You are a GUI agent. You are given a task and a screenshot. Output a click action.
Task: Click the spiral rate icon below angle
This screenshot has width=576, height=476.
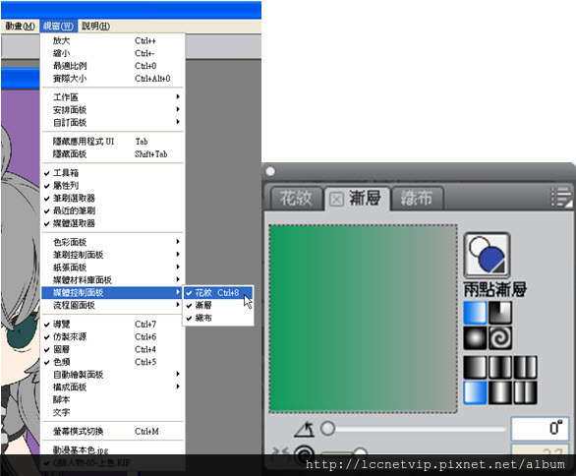305,454
